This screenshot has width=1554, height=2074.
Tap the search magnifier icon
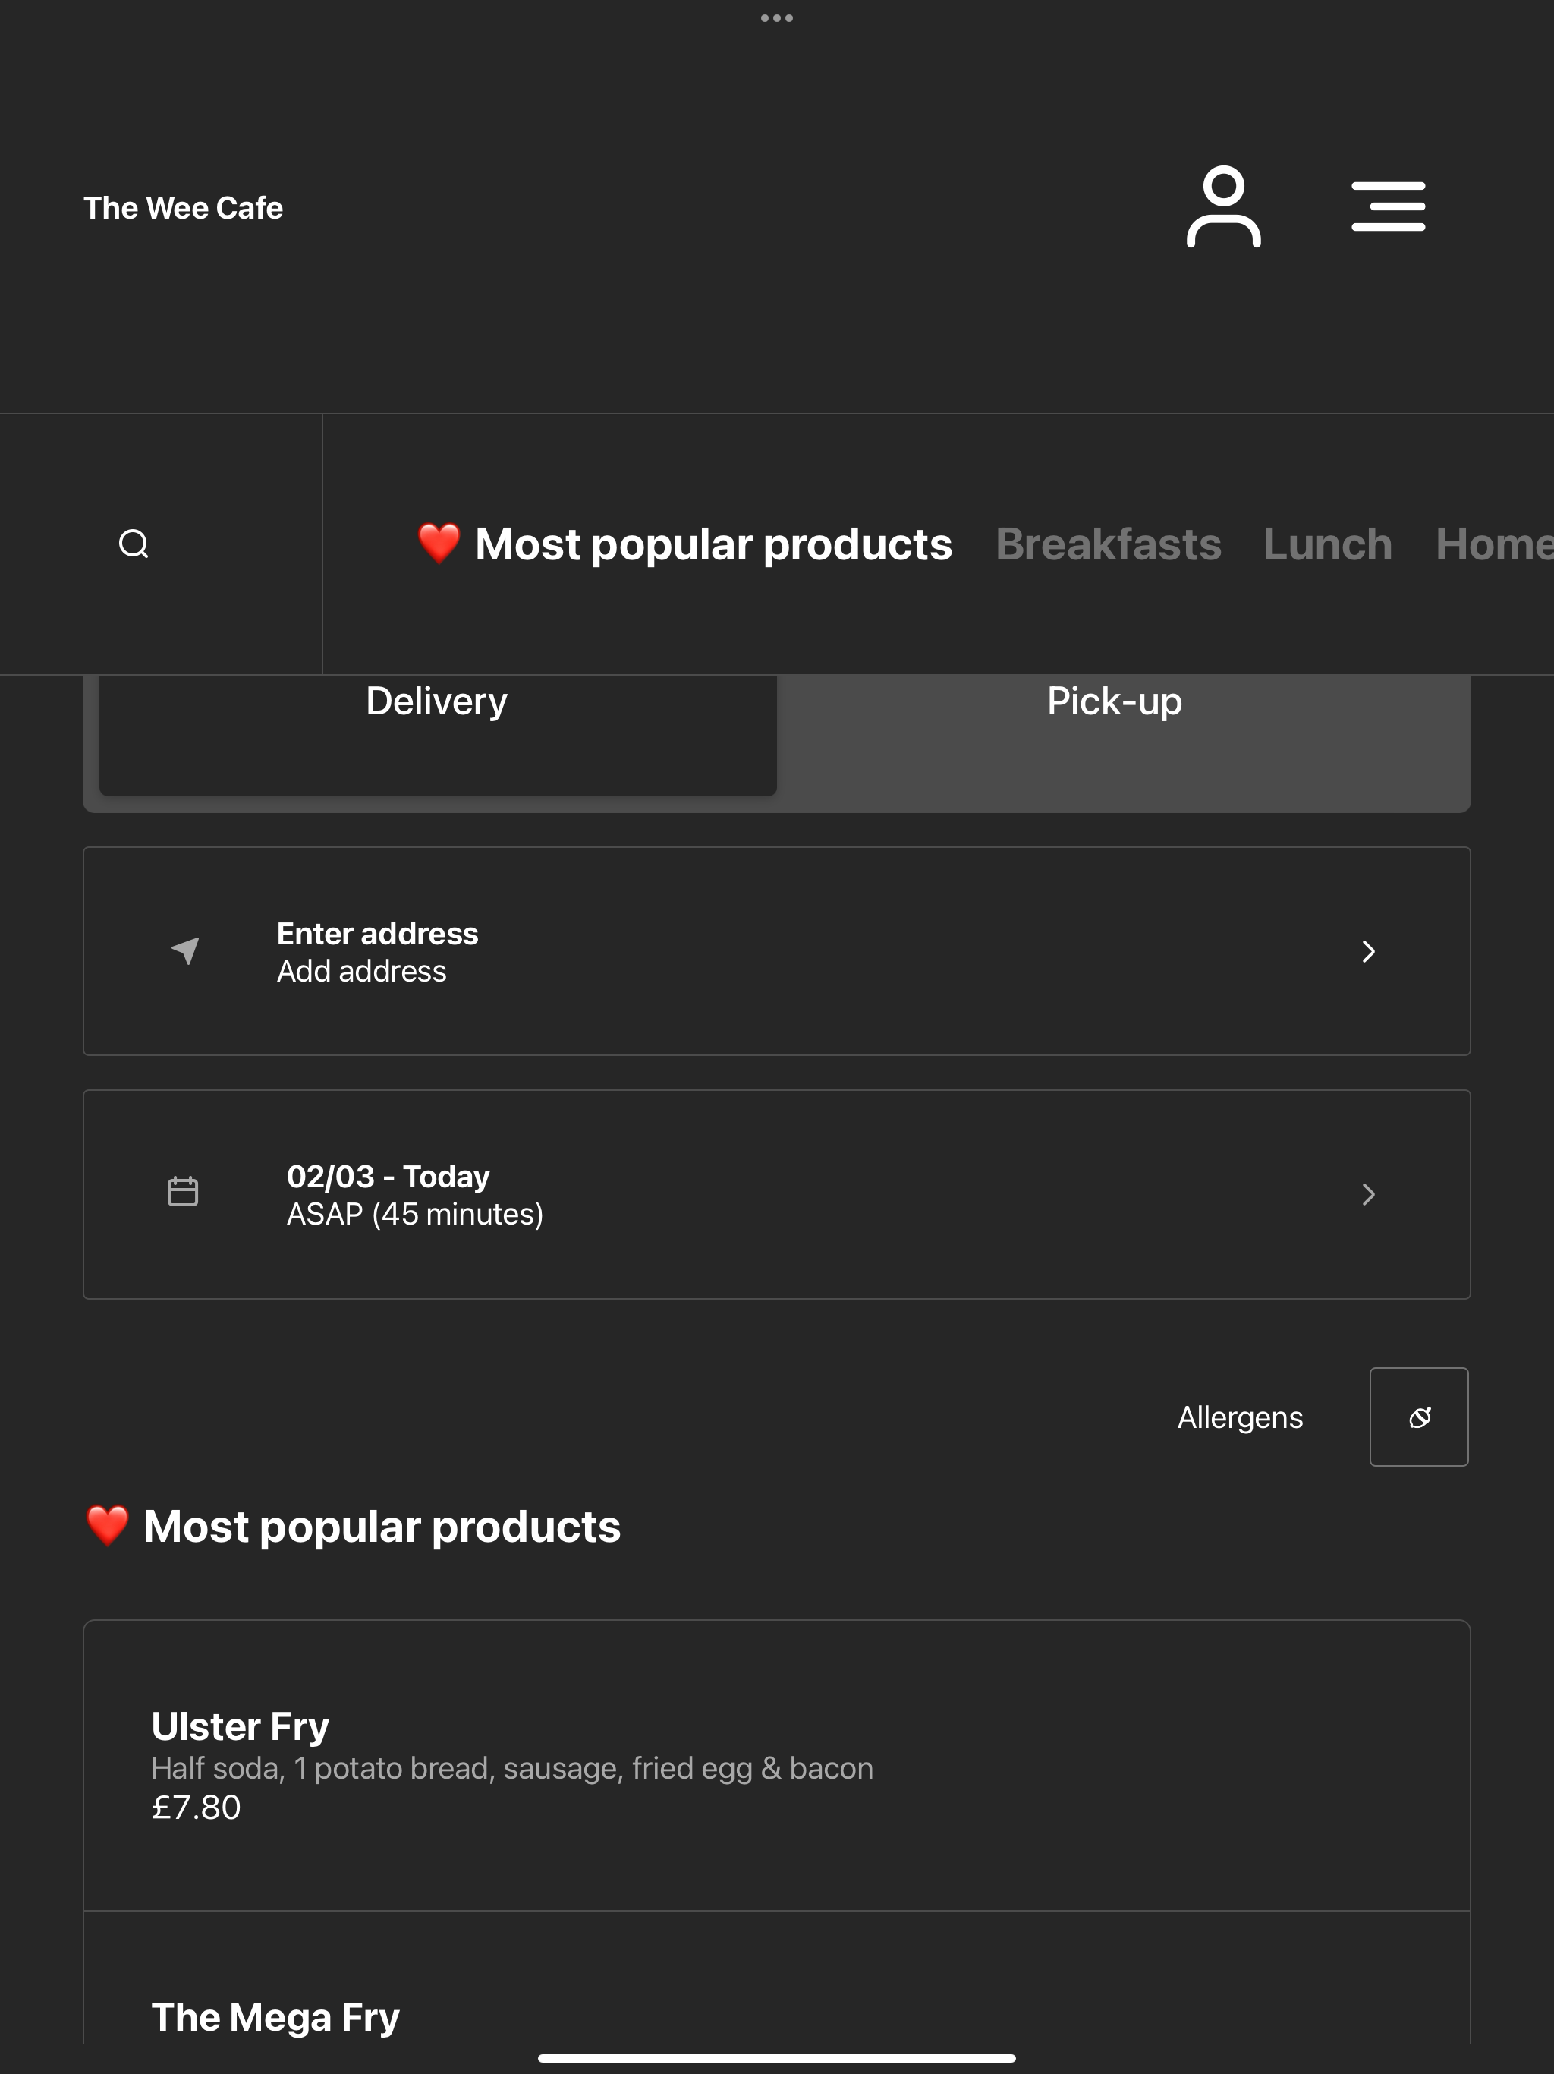[134, 544]
